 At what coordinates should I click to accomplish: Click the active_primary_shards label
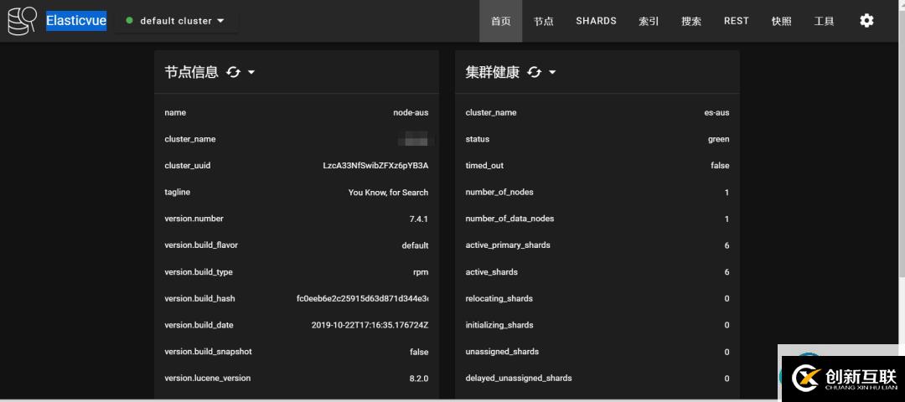click(x=508, y=245)
